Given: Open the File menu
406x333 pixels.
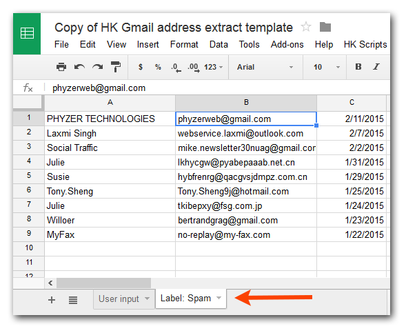Looking at the screenshot, I should (x=61, y=45).
